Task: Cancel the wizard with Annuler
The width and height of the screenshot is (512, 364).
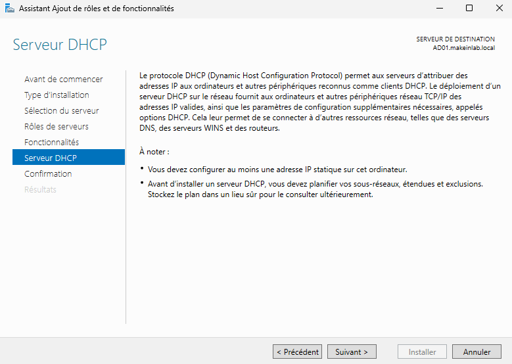Action: click(x=477, y=352)
